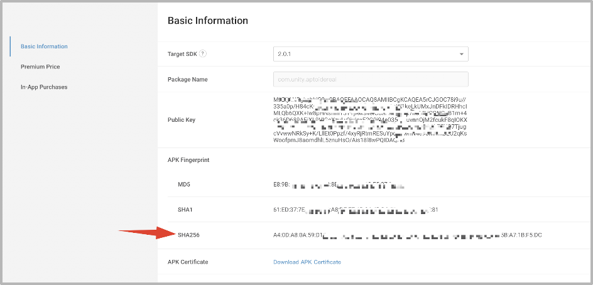
Task: Click the SHA256 row label
Action: point(188,235)
